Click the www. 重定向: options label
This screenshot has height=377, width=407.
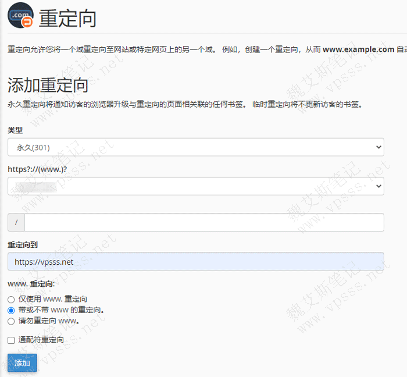[31, 284]
